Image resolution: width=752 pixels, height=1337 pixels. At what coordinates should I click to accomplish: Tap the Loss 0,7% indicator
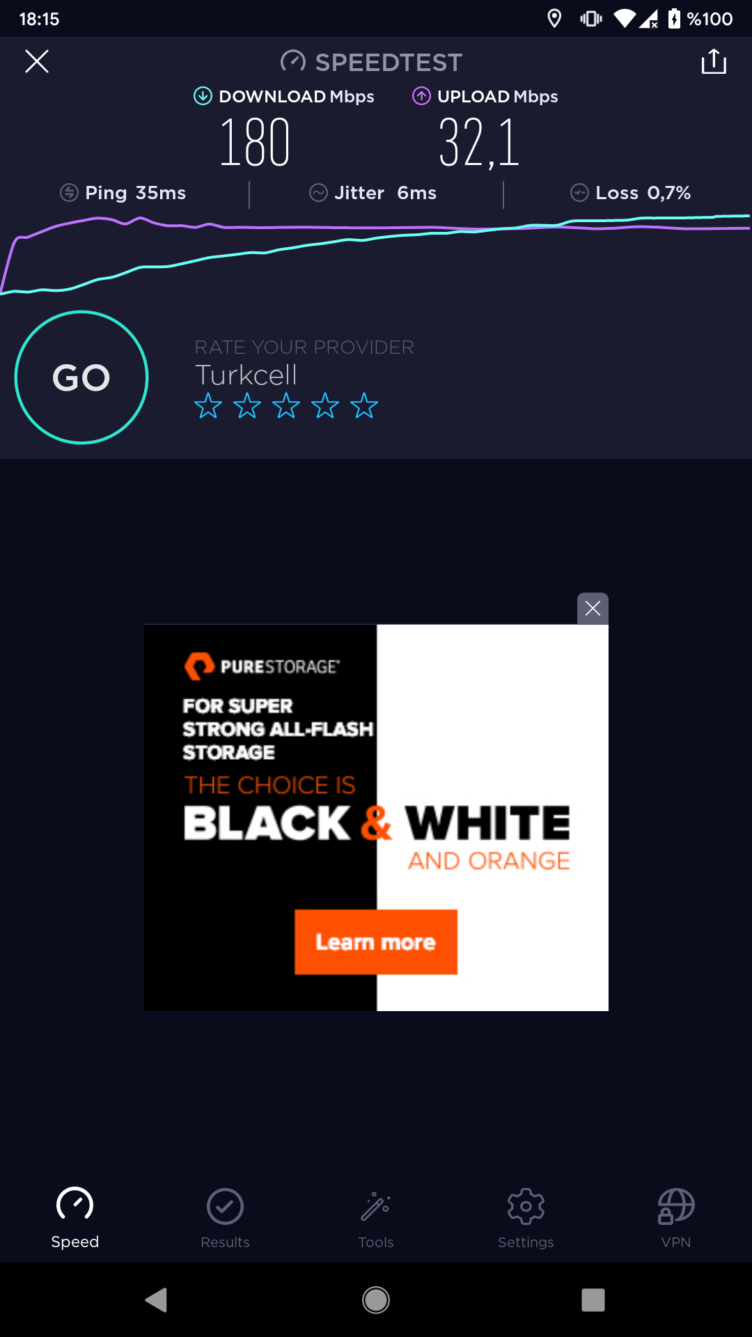point(631,193)
